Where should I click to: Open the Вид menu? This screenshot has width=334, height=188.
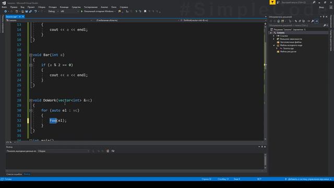[22, 7]
